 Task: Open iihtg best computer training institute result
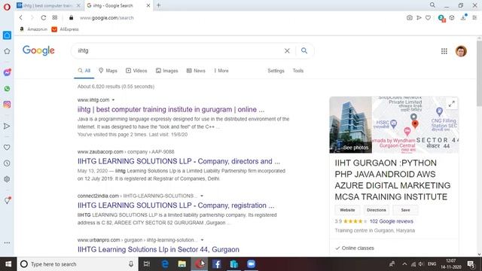point(171,109)
